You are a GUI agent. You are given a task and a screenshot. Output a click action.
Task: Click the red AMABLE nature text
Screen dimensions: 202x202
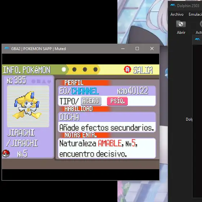[110, 143]
